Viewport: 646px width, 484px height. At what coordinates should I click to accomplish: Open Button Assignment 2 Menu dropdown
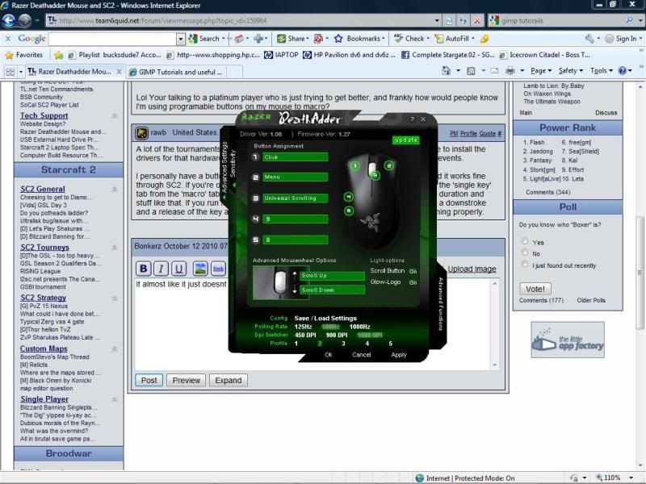295,177
